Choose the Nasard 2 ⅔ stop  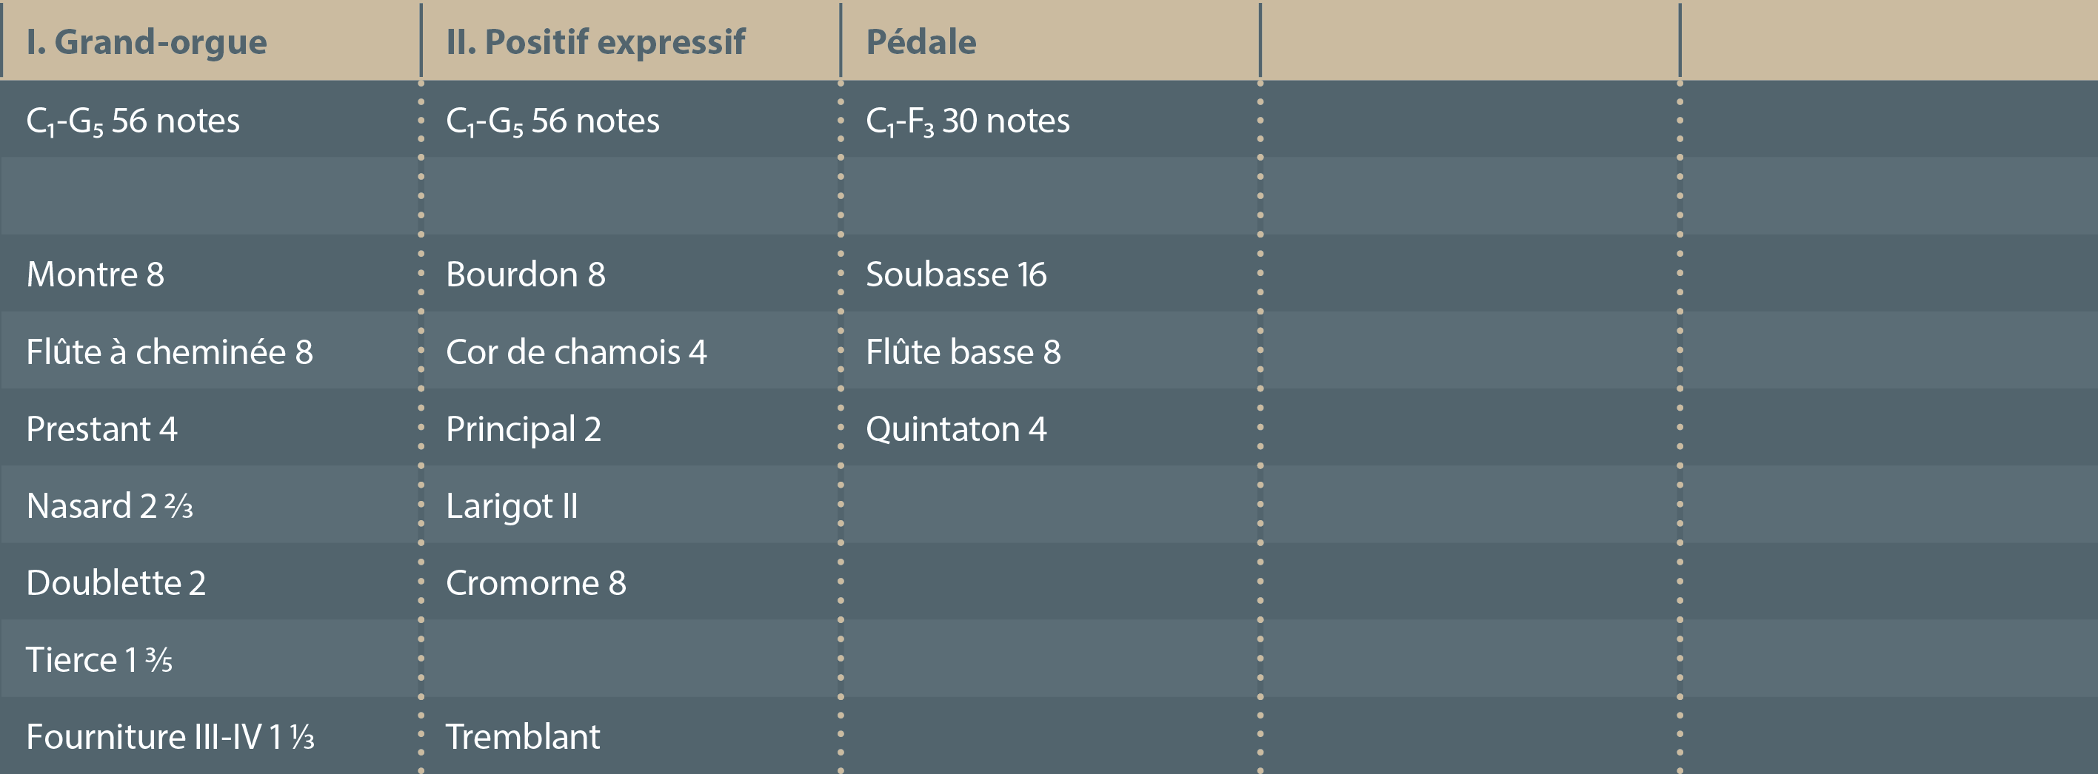(110, 506)
